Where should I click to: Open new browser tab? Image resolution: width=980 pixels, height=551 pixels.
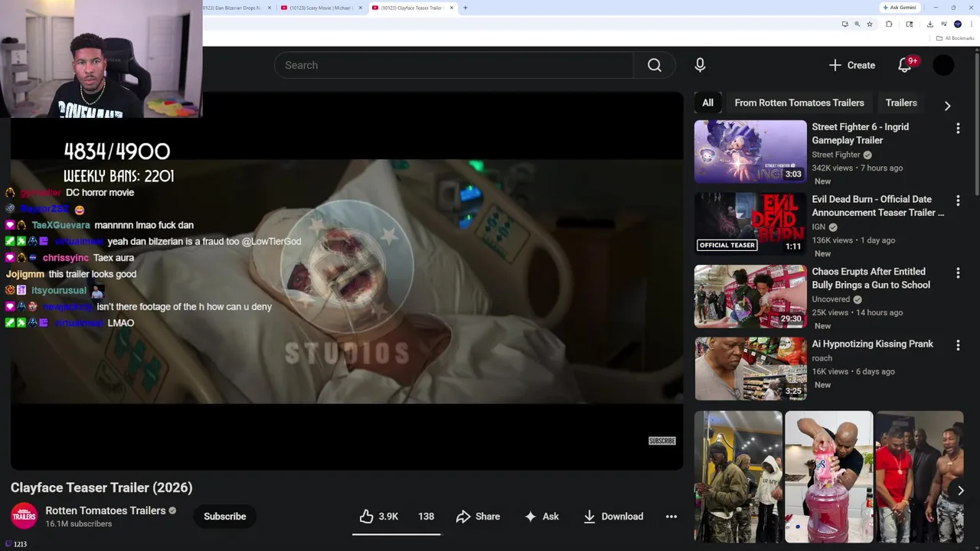point(465,8)
